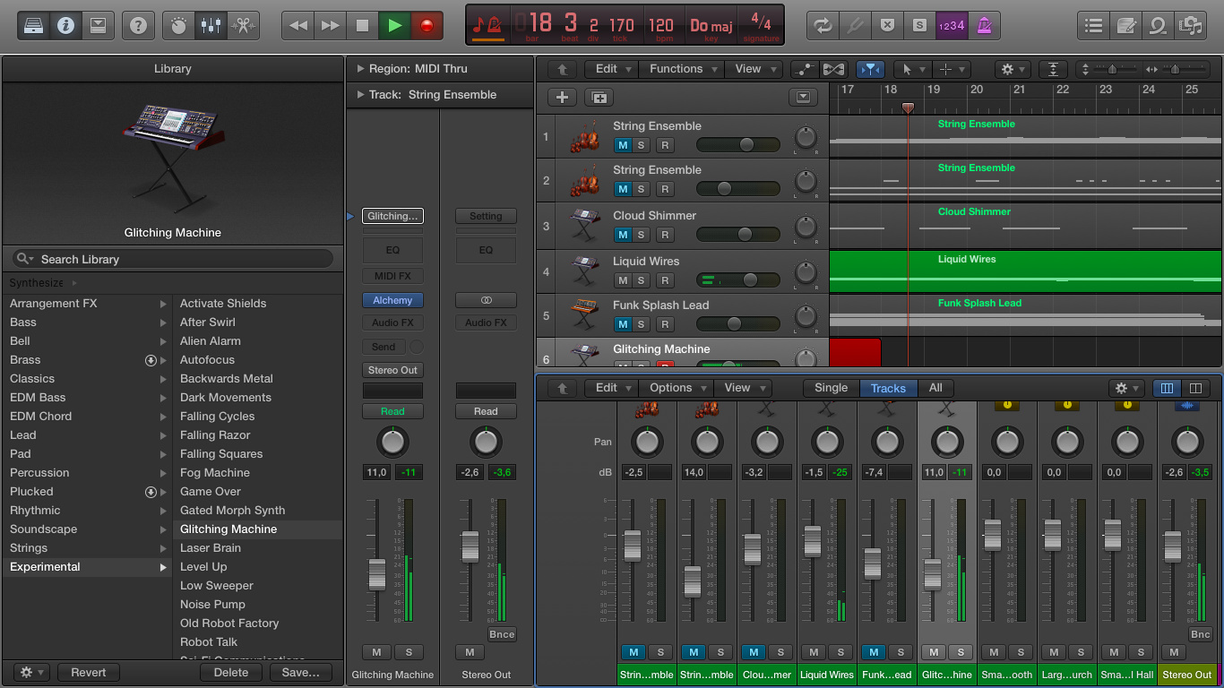Viewport: 1224px width, 688px height.
Task: Adjust Cloud Shimmer track volume slider
Action: point(738,235)
